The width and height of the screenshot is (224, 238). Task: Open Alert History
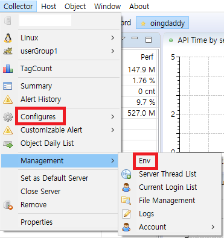60,99
